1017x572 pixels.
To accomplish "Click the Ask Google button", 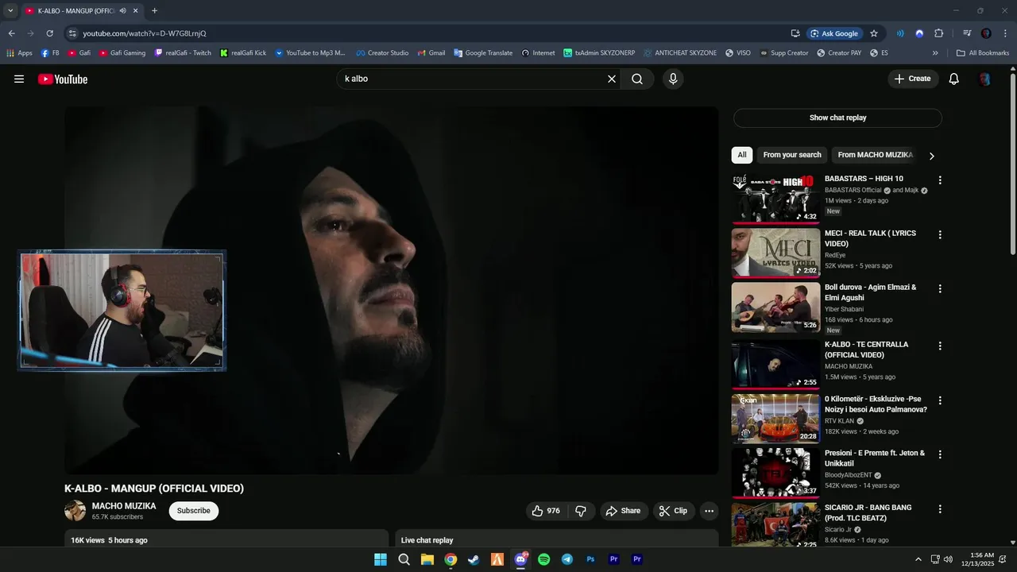I will coord(835,33).
